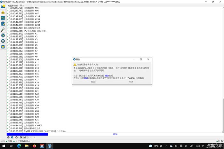The width and height of the screenshot is (224, 149).
Task: Open the wrench service functions icon
Action: (3, 29)
